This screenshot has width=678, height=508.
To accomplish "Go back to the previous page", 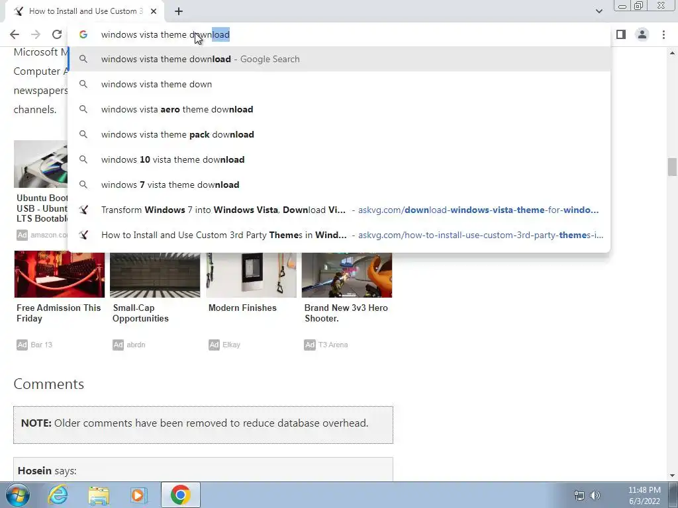I will 15,34.
